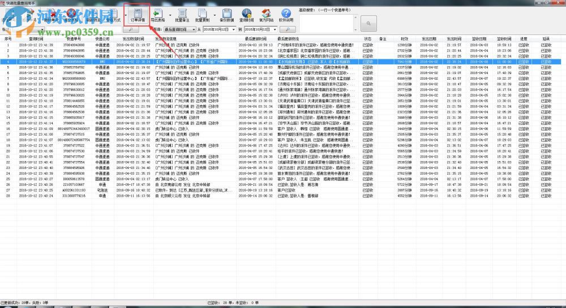Click the large advanced search magnifier button

pyautogui.click(x=368, y=23)
